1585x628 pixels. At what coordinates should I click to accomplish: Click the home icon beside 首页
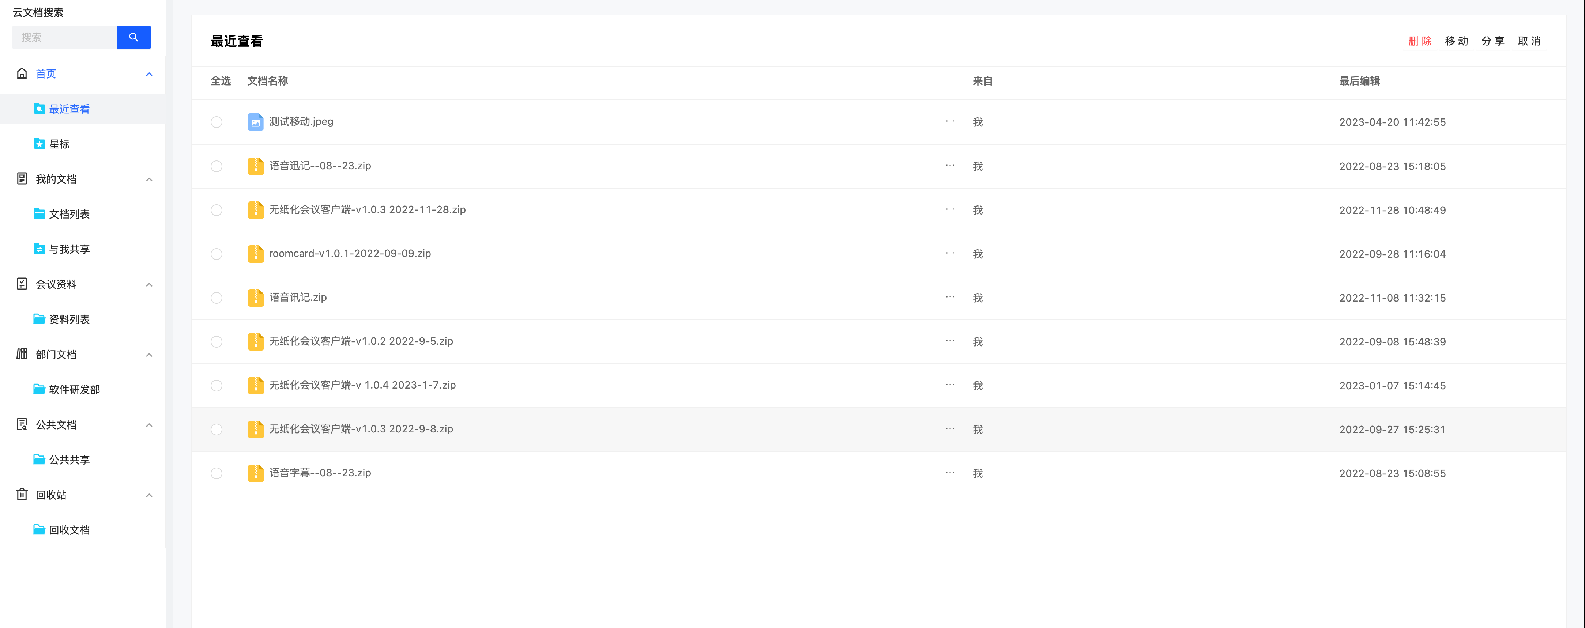[x=22, y=73]
